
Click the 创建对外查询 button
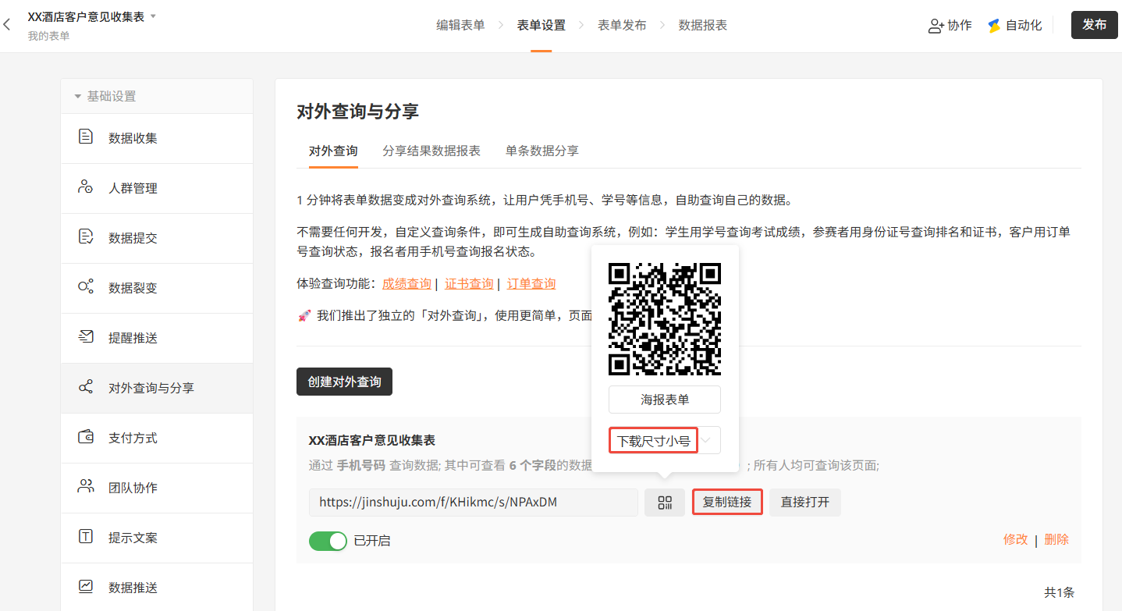(344, 382)
